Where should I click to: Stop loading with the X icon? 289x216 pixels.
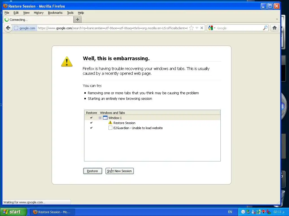[202, 28]
